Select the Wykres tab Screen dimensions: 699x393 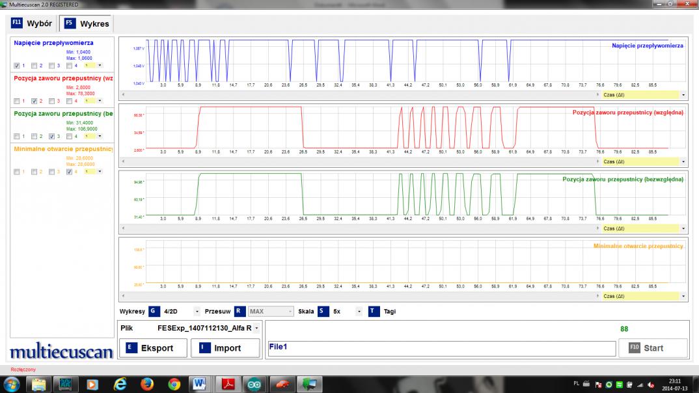coord(87,24)
